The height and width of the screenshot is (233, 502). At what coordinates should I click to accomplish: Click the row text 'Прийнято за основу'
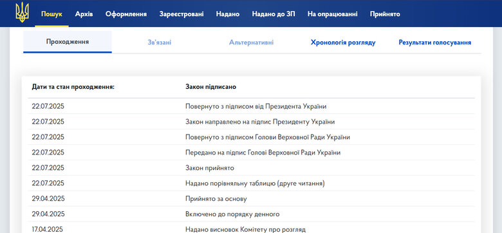point(216,198)
